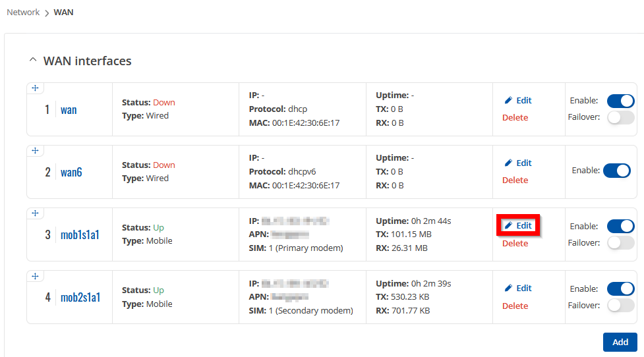Go to Network in the breadcrumb
This screenshot has height=357, width=644.
coord(23,12)
